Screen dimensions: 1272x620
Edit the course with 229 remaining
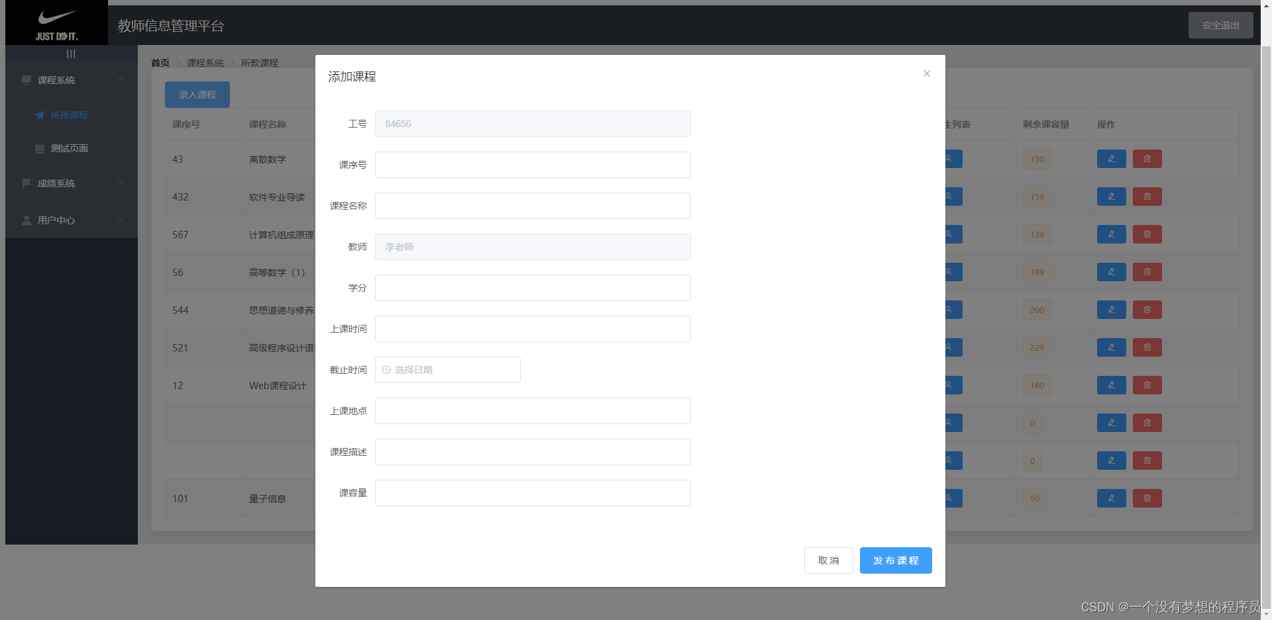[1112, 347]
